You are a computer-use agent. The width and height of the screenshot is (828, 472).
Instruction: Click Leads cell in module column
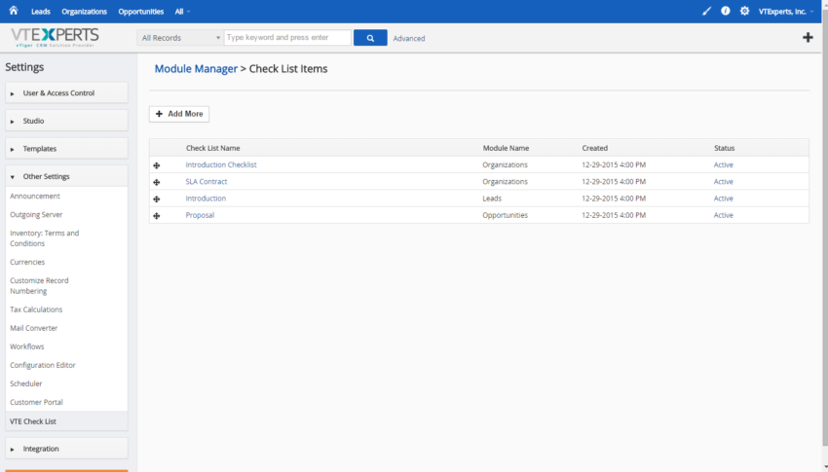tap(492, 199)
